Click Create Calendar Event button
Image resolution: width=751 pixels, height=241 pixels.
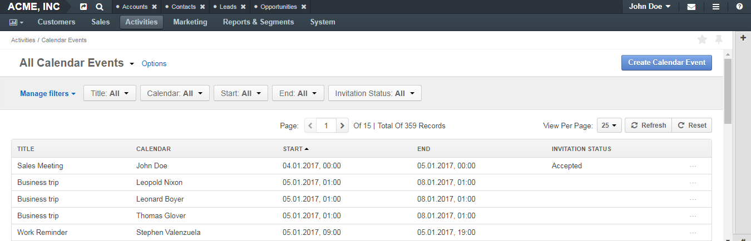click(666, 63)
